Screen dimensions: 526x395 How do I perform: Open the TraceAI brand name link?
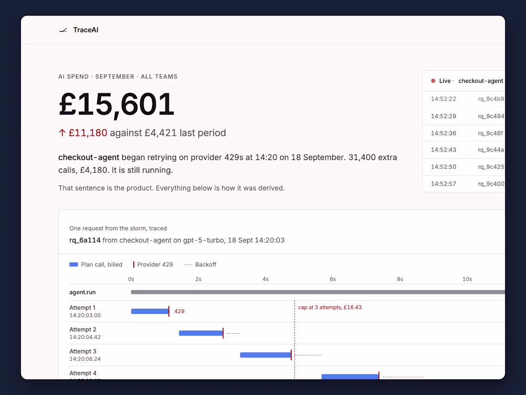point(86,30)
